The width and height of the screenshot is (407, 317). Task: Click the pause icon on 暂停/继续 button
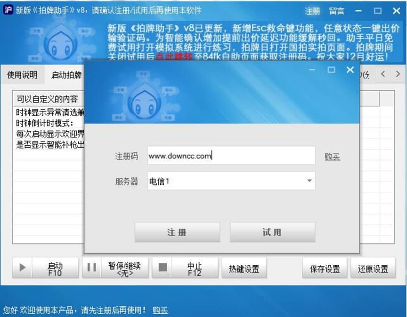pos(91,268)
